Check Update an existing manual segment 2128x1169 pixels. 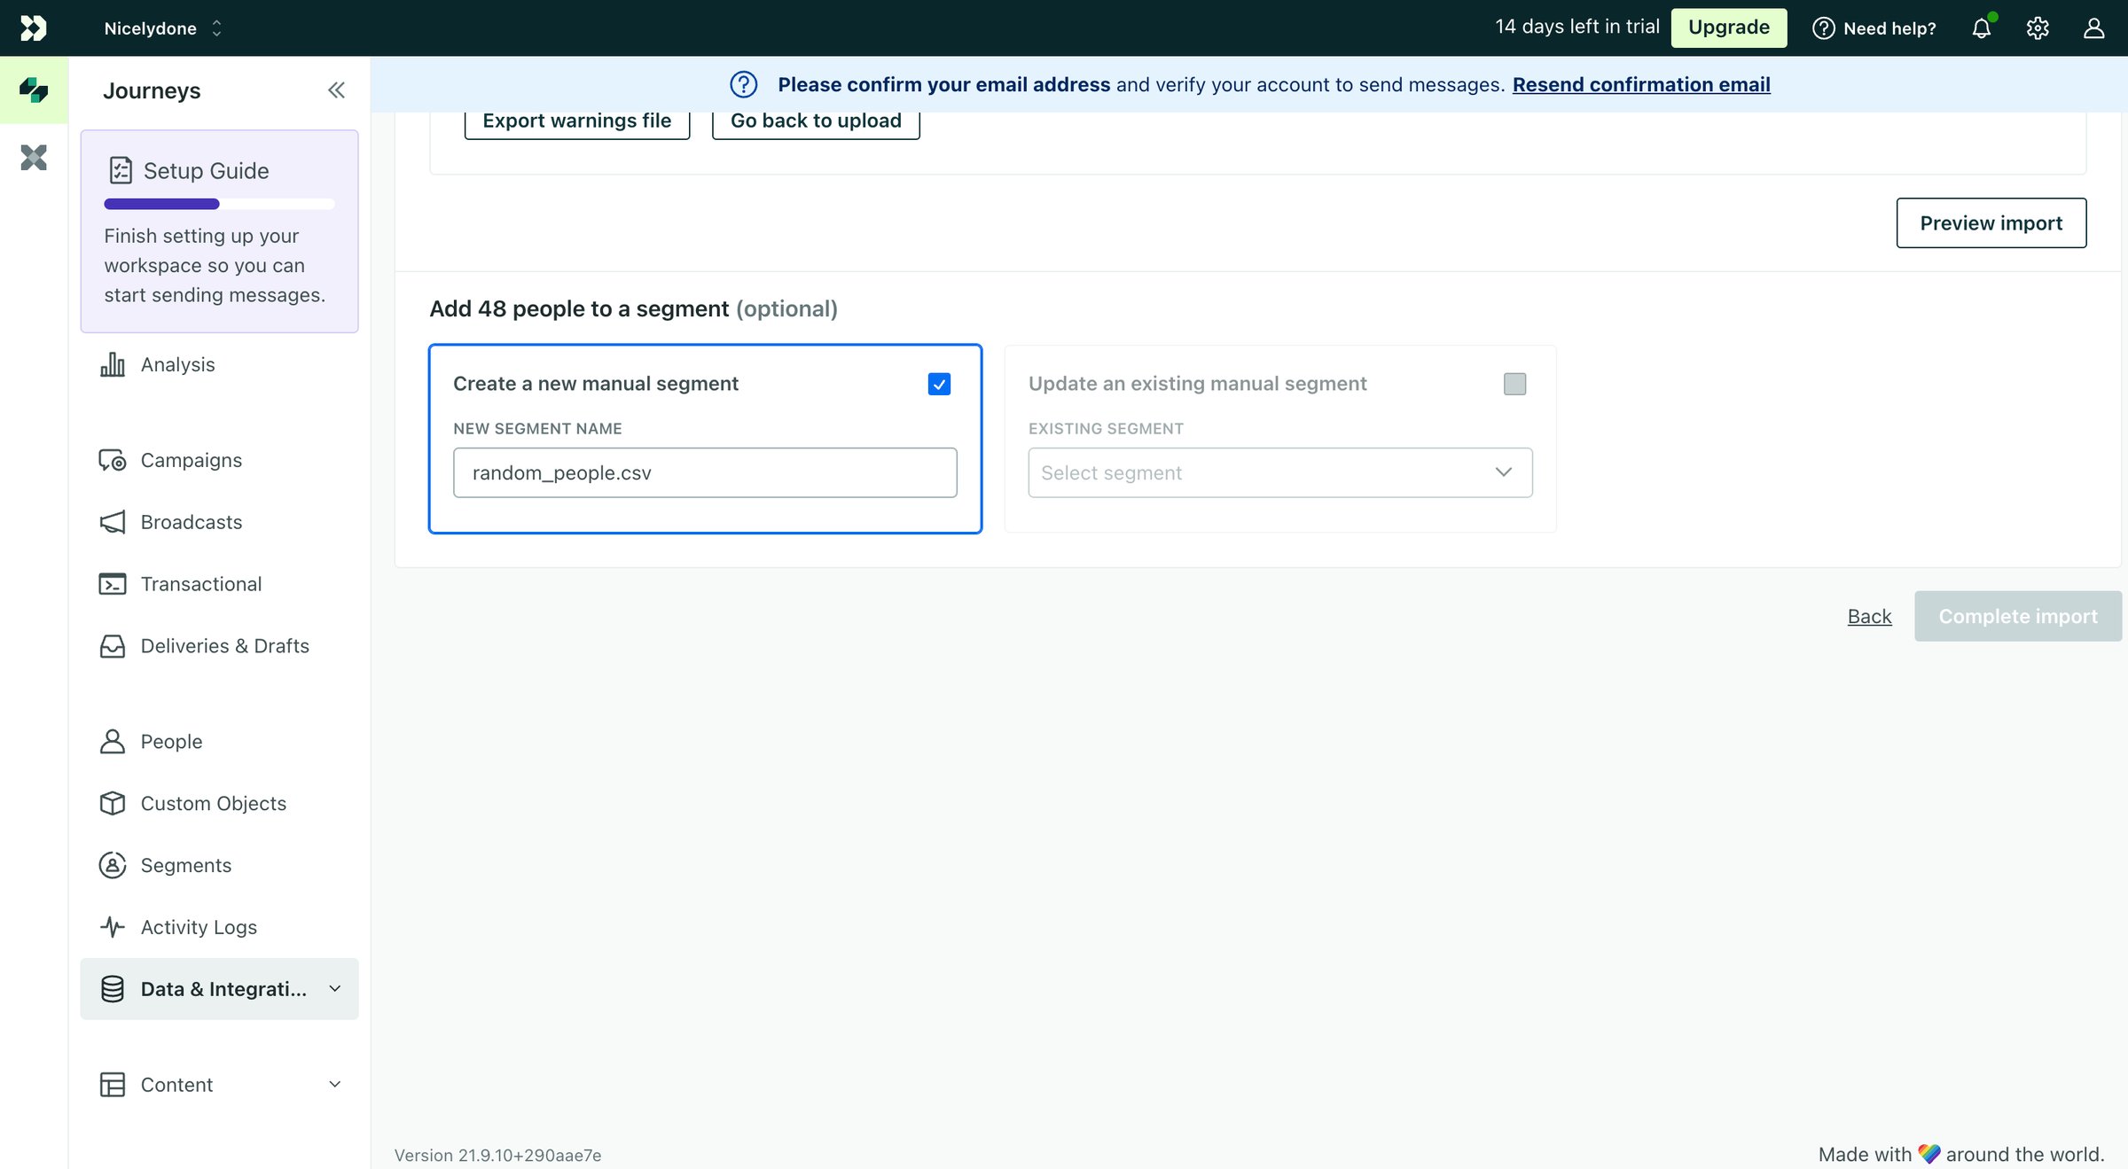click(1515, 384)
